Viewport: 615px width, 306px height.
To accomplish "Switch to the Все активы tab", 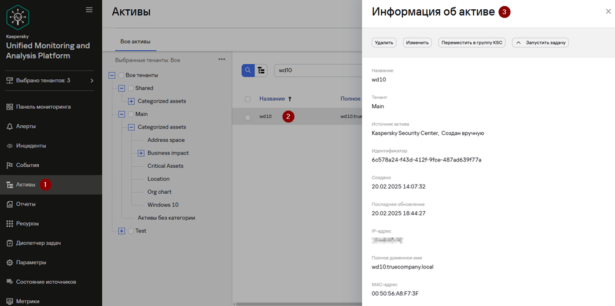I will pyautogui.click(x=135, y=42).
